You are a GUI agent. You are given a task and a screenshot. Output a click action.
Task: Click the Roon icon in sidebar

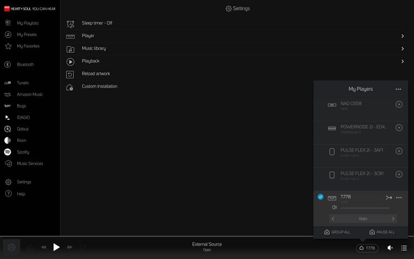click(8, 140)
